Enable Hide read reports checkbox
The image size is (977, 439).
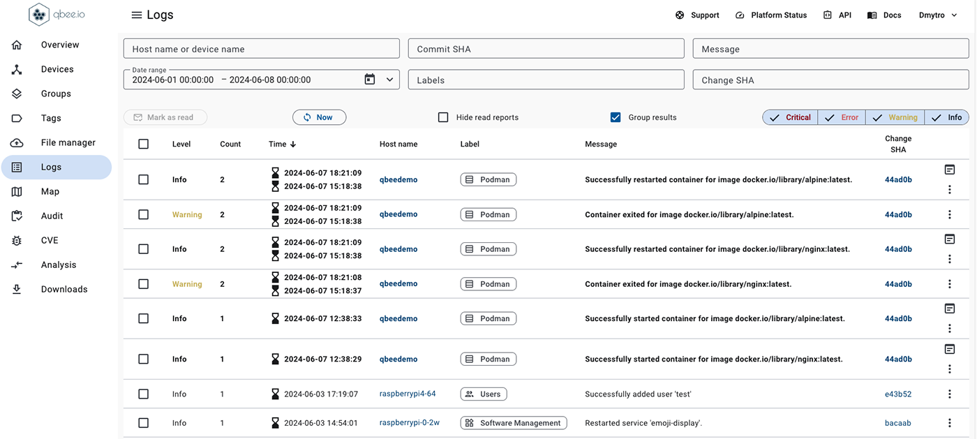(443, 117)
